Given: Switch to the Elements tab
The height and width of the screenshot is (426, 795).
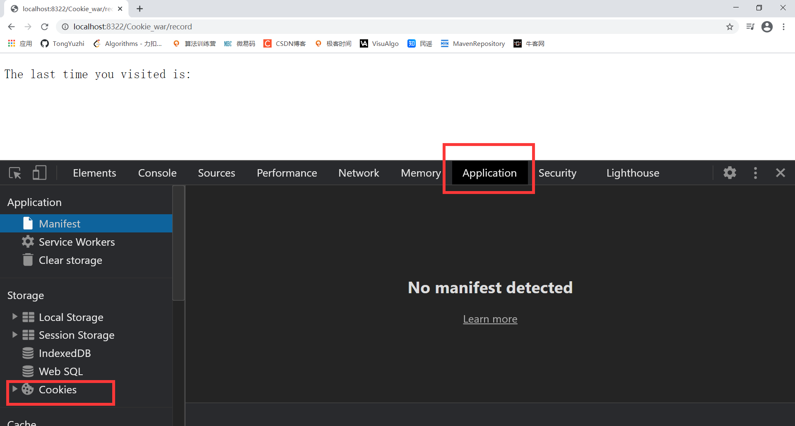Looking at the screenshot, I should pyautogui.click(x=94, y=173).
